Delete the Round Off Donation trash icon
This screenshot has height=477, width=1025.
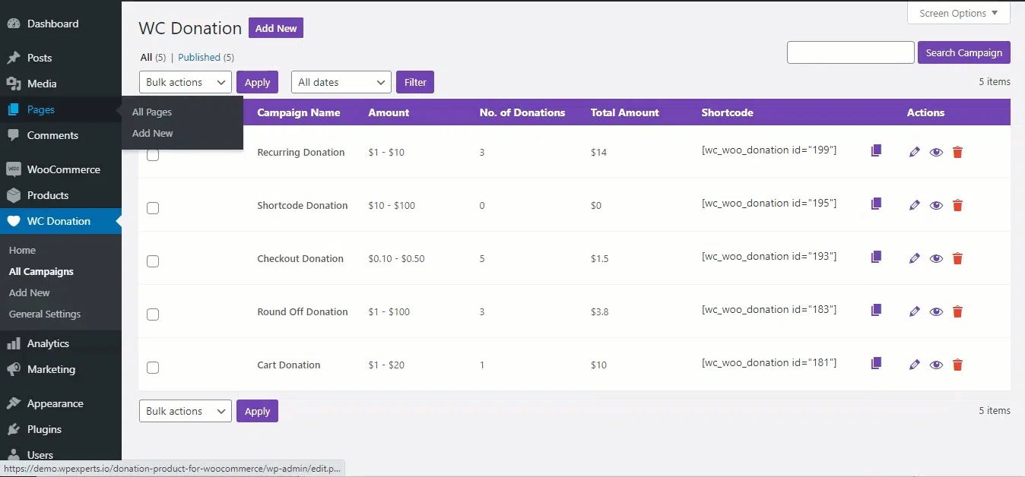957,311
